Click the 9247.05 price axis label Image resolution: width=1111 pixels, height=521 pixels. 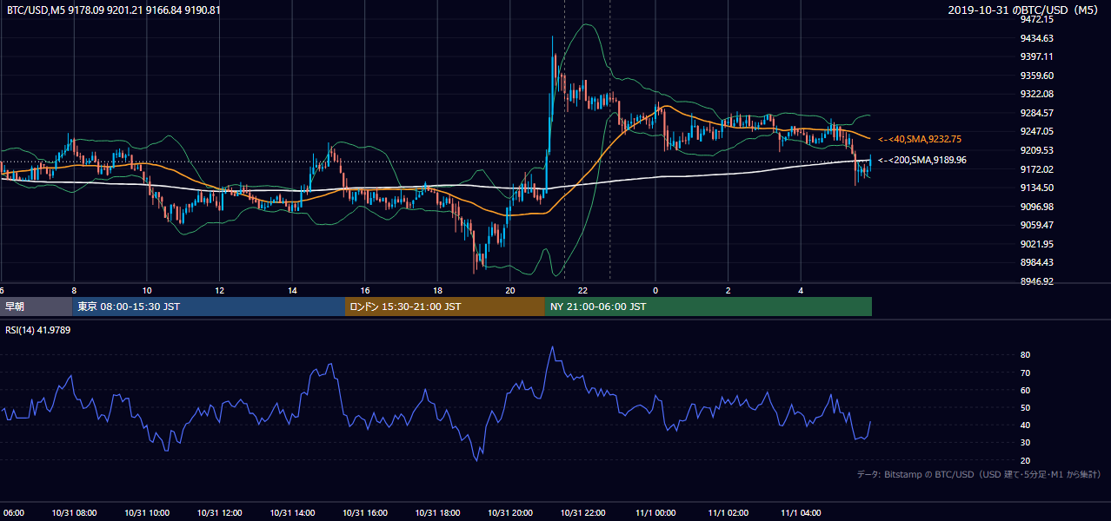[x=1037, y=131]
